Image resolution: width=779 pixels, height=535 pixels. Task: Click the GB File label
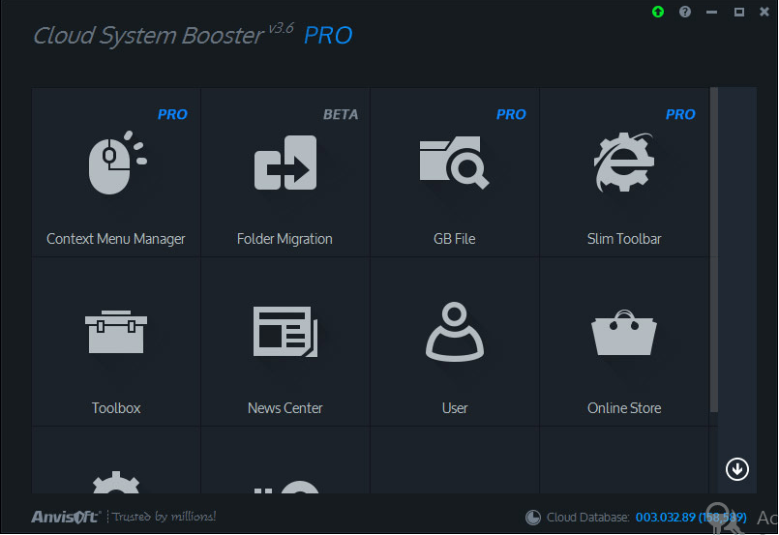click(x=454, y=239)
